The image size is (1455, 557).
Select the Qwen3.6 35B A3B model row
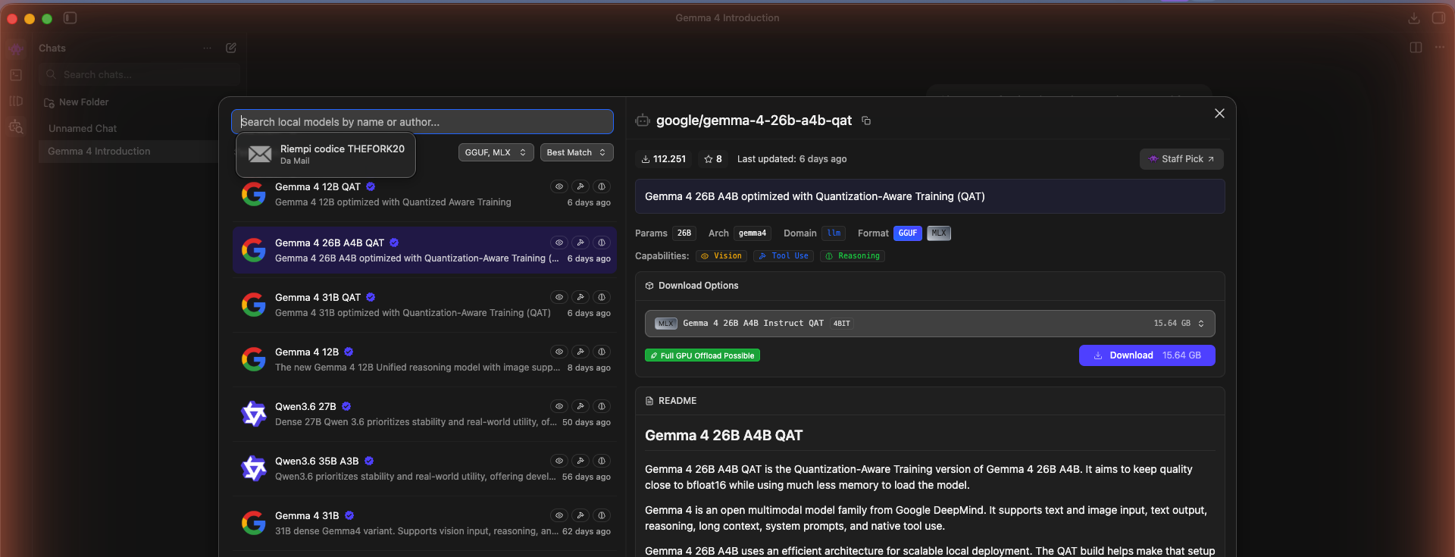(424, 468)
